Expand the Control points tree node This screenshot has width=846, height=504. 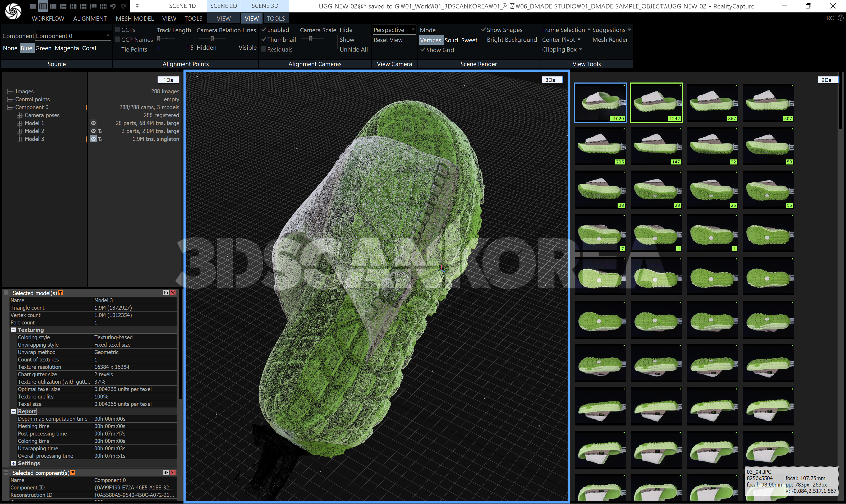click(10, 99)
